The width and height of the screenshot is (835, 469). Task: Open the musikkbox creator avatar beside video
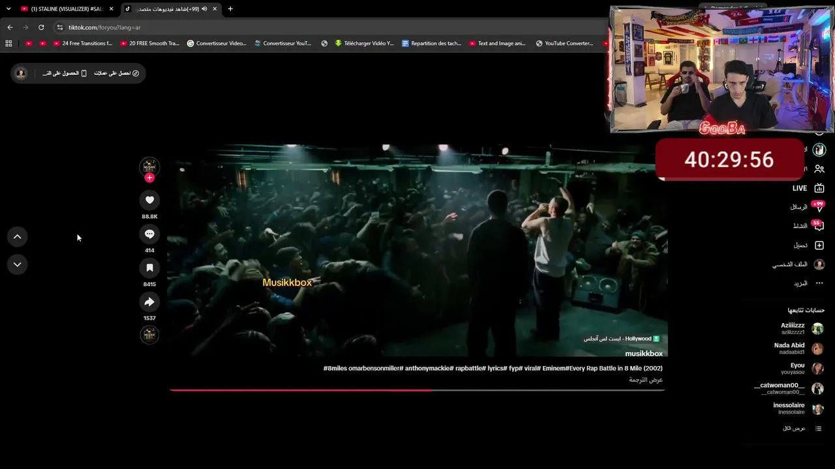[149, 166]
